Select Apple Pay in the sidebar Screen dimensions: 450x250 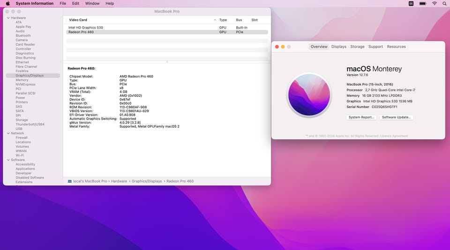(x=23, y=27)
